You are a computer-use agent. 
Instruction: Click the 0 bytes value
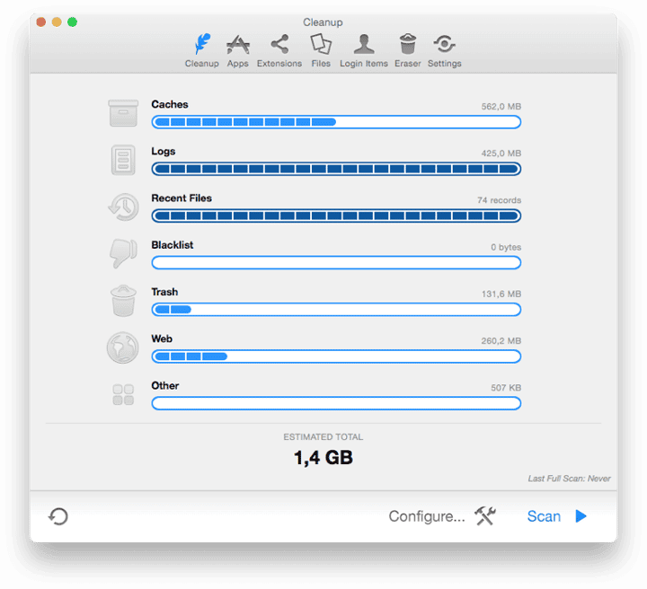[x=506, y=247]
